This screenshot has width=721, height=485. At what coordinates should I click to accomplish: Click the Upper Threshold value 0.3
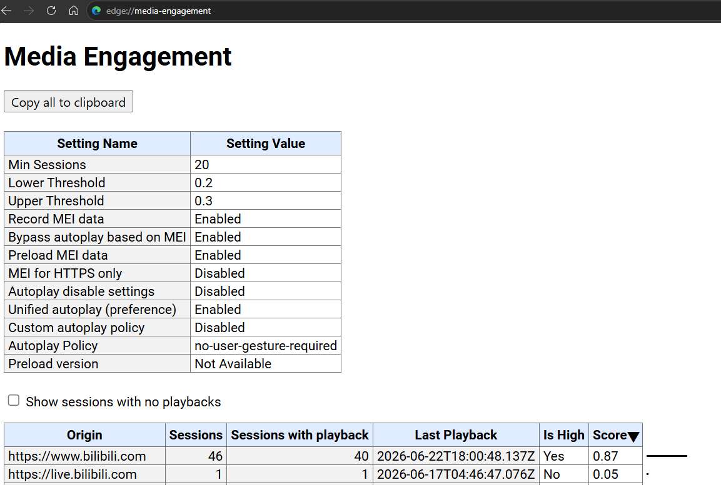[x=204, y=200]
